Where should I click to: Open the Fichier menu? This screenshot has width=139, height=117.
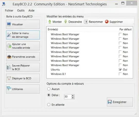point(9,11)
